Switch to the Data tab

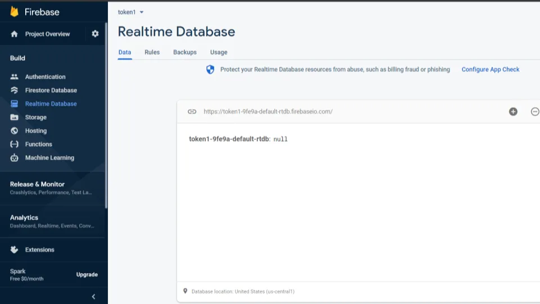125,52
